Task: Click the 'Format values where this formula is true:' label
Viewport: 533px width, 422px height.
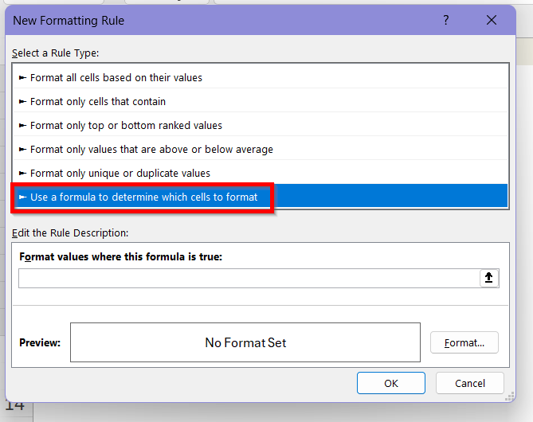Action: pyautogui.click(x=120, y=256)
